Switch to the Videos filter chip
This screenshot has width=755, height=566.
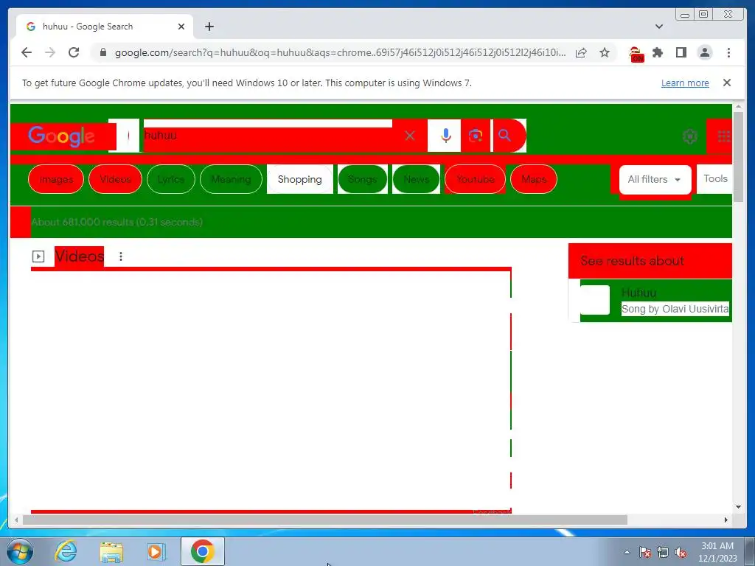(x=116, y=179)
